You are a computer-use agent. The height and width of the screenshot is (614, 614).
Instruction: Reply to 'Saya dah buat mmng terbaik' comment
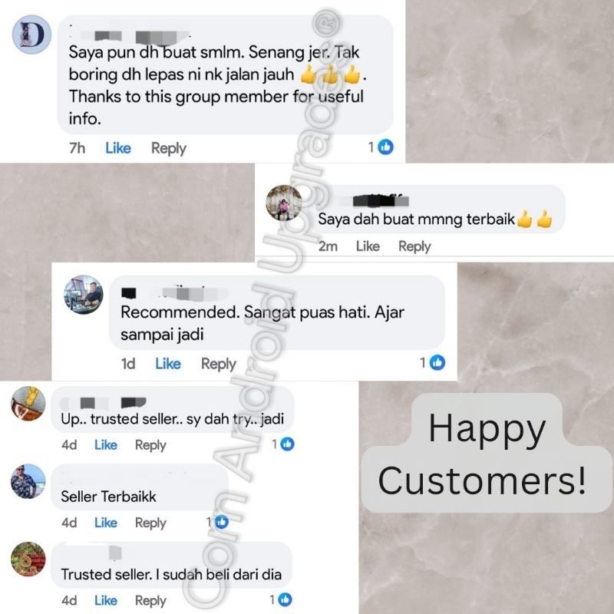point(414,246)
